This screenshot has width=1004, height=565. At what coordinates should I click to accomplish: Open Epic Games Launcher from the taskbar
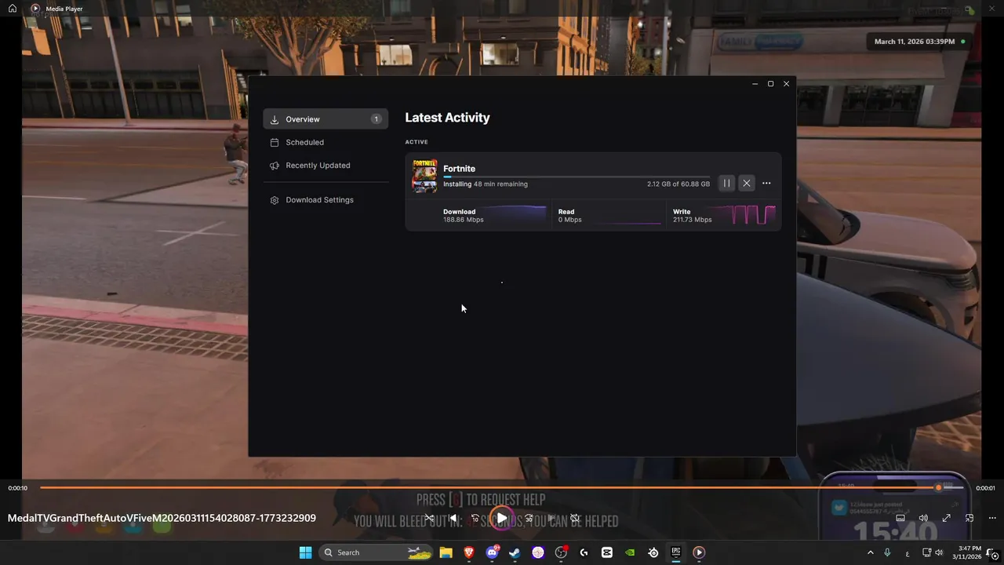coord(676,552)
